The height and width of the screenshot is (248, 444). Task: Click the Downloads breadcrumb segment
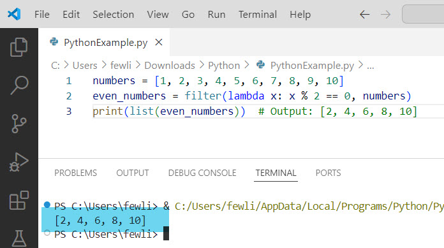click(170, 66)
